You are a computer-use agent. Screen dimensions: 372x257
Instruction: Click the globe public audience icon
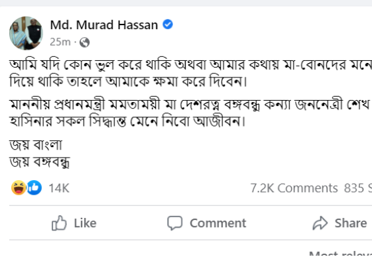pyautogui.click(x=84, y=42)
